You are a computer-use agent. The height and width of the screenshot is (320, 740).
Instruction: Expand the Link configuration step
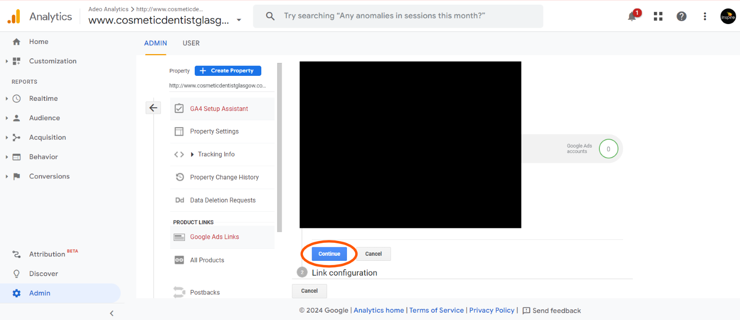[x=345, y=273]
